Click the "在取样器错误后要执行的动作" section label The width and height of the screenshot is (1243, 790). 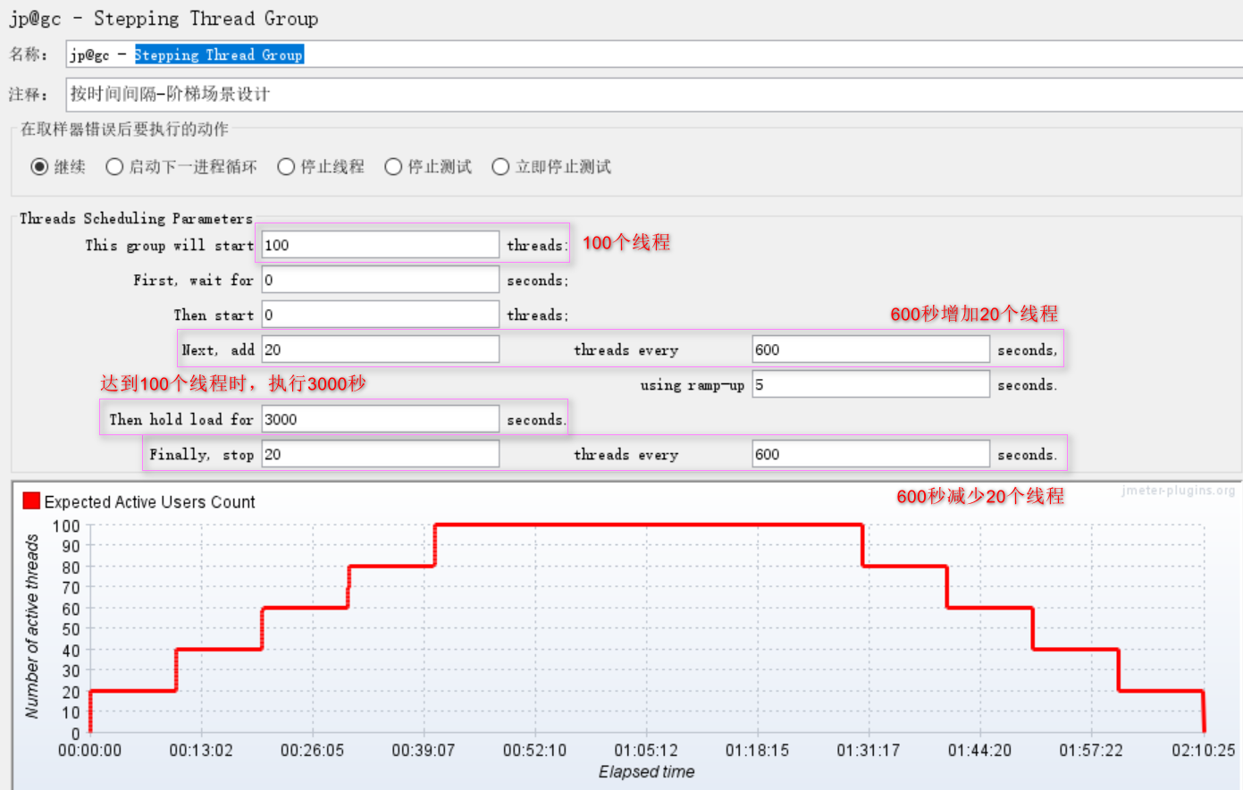coord(124,130)
